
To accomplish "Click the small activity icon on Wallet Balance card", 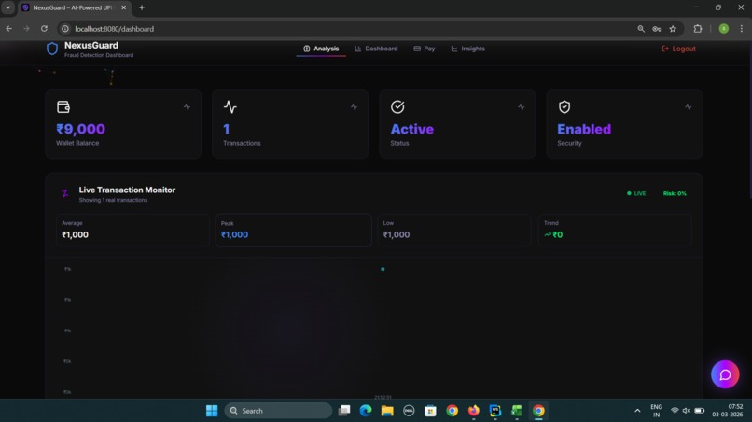I will coord(187,107).
